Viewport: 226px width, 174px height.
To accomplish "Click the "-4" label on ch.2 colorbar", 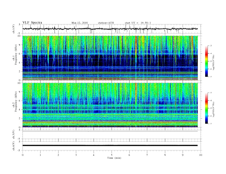I will point(210,100).
